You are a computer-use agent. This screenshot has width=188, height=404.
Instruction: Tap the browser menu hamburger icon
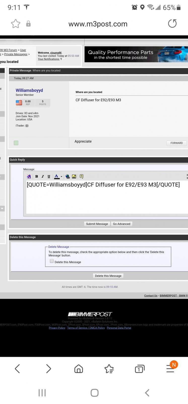point(170,369)
